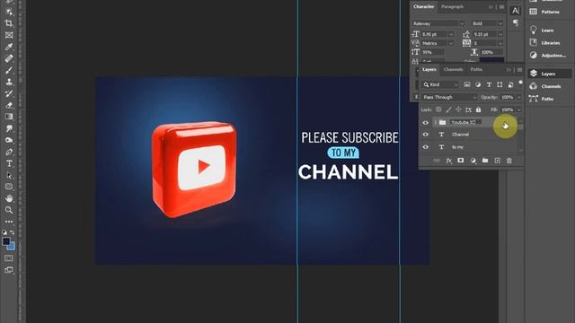Expand the Youtube 3D group
The image size is (575, 323).
pyautogui.click(x=435, y=123)
